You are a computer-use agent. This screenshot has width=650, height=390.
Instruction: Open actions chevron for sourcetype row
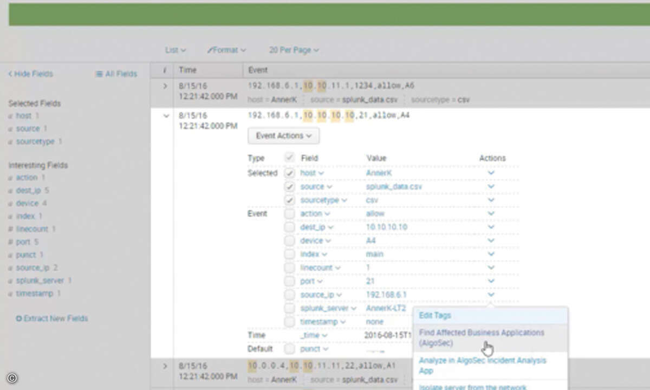[491, 200]
